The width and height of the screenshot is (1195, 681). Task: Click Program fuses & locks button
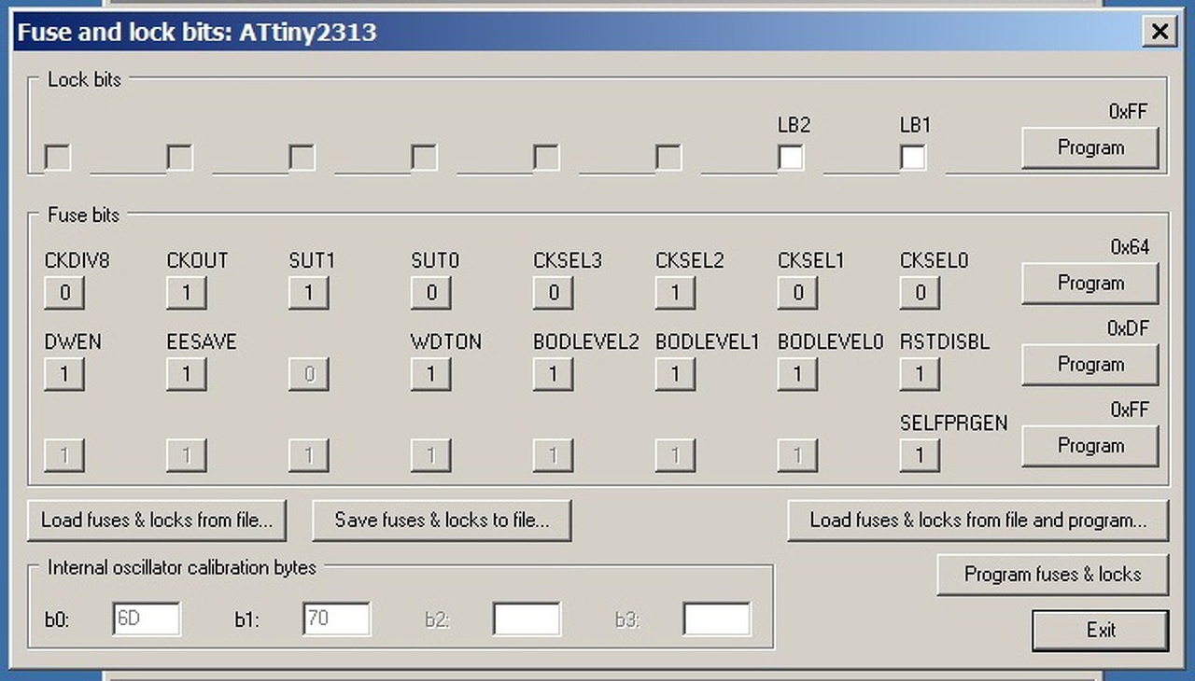[1052, 575]
